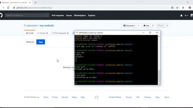Click the terminal vertical scrollbar thumb
The height and width of the screenshot is (108, 193).
pyautogui.click(x=159, y=76)
